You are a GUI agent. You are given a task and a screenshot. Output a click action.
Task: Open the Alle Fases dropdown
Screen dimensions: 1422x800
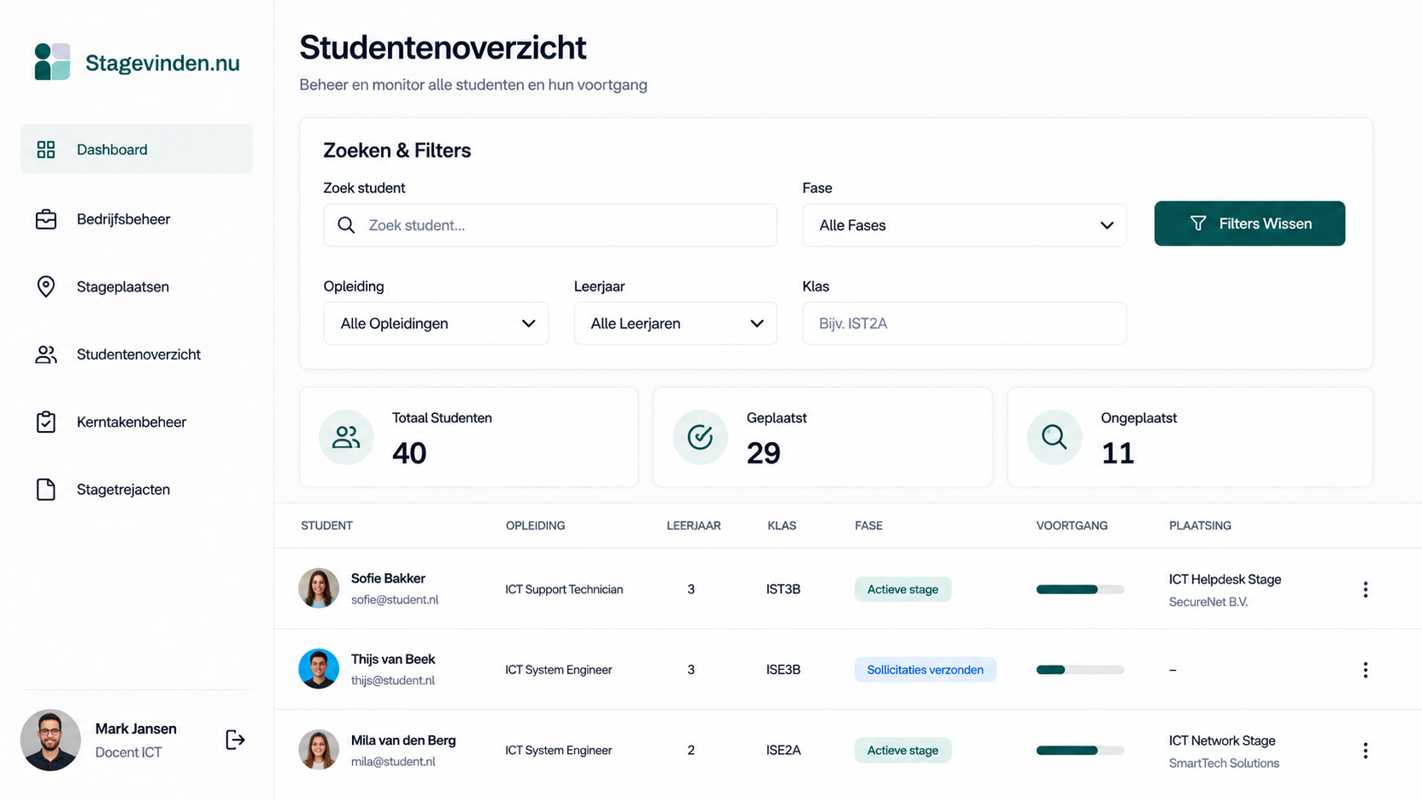point(964,225)
